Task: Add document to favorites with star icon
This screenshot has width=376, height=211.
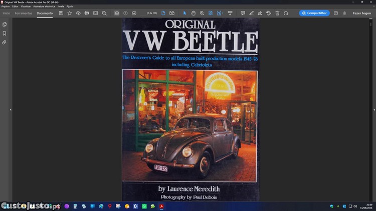Action: coord(70,13)
